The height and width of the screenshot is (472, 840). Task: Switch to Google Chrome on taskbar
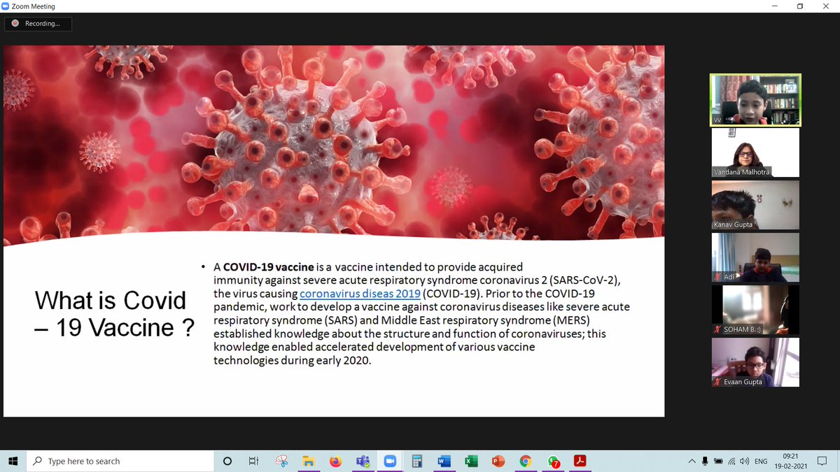tap(526, 461)
